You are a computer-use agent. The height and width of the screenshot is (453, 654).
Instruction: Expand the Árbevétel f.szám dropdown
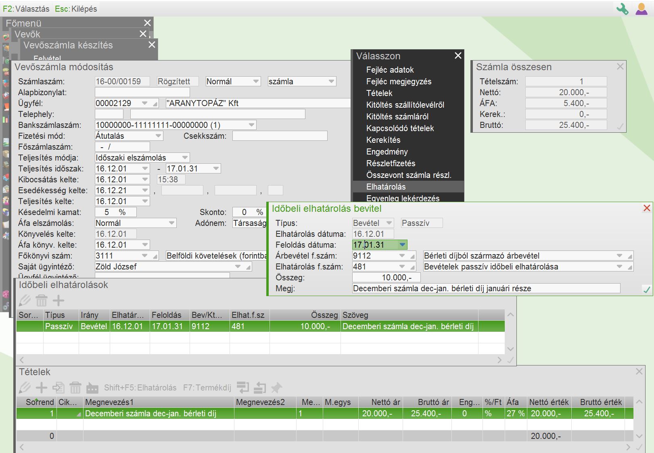[402, 256]
